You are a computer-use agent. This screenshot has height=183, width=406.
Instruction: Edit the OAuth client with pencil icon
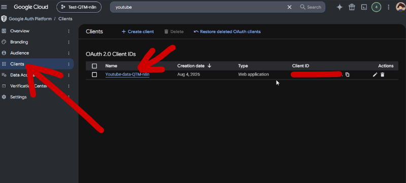coord(375,75)
